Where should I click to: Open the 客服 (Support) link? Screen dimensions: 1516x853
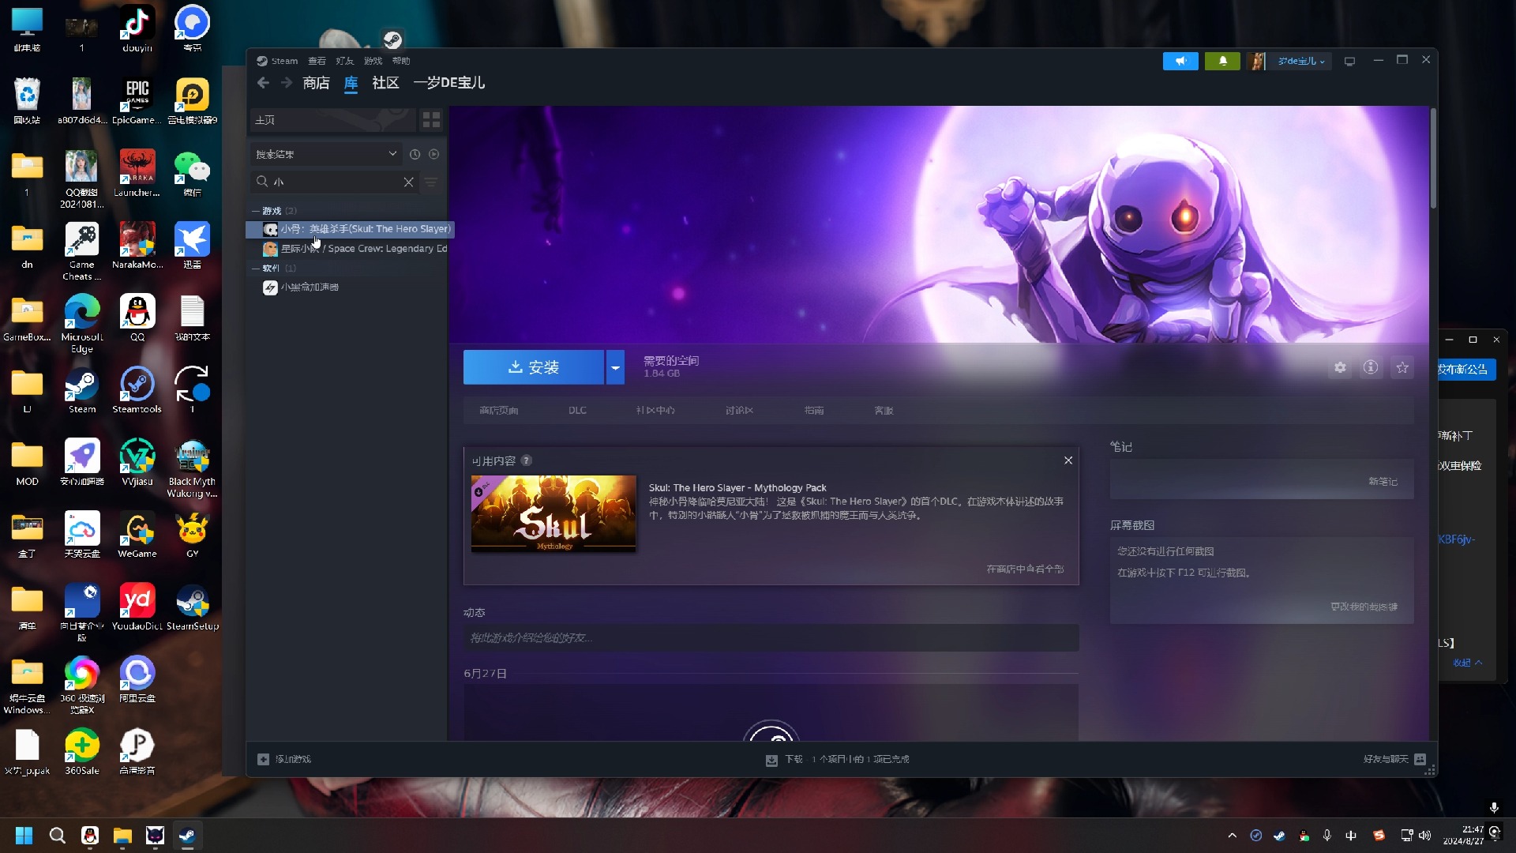pyautogui.click(x=884, y=411)
